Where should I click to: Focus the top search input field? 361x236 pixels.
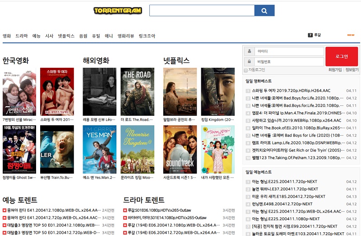202,10
